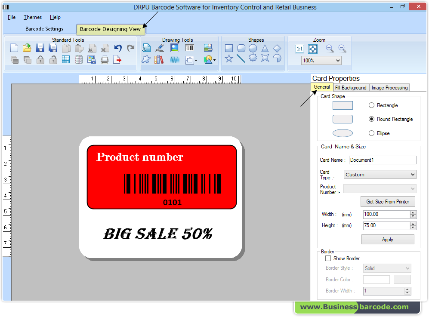
Task: Click the Save All icon with stacked disks
Action: click(53, 48)
